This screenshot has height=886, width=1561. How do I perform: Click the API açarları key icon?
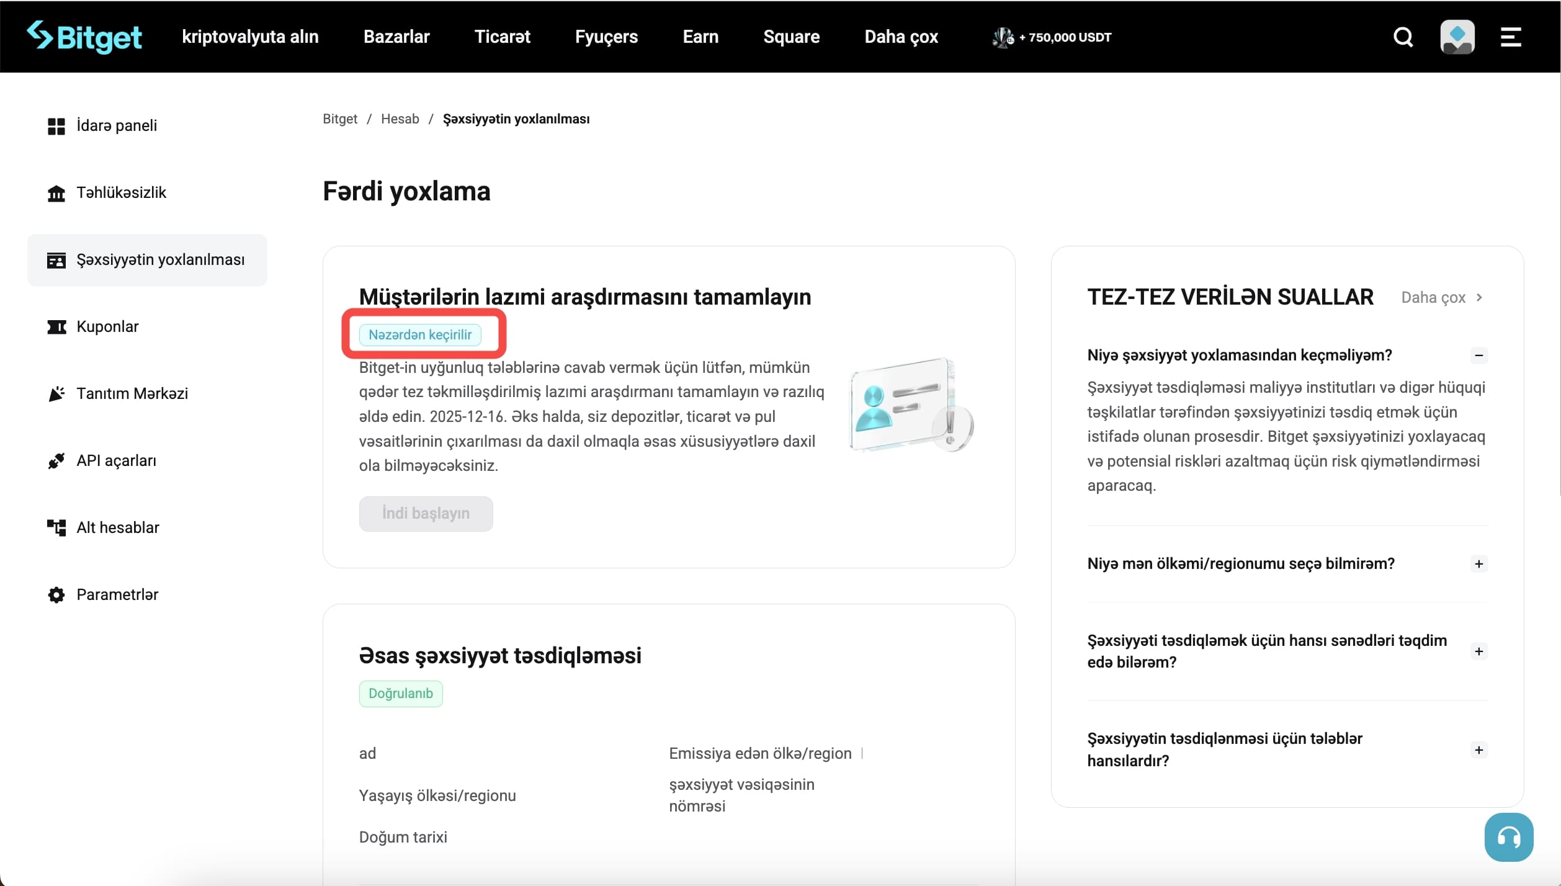56,460
